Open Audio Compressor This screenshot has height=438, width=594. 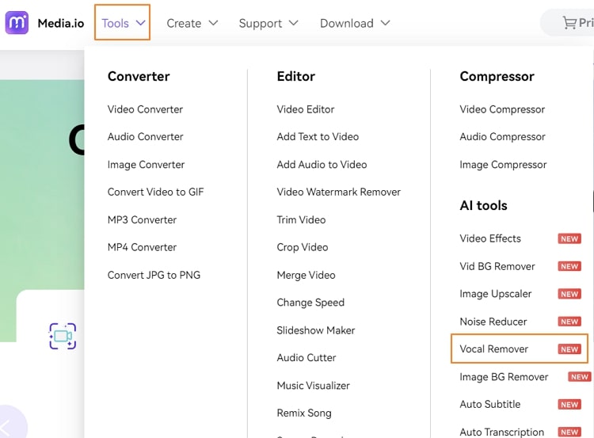pos(503,137)
